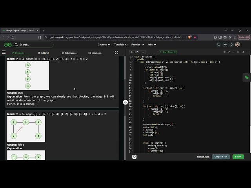
Task: Open the Leo AI sparkle icon
Action: click(230, 37)
